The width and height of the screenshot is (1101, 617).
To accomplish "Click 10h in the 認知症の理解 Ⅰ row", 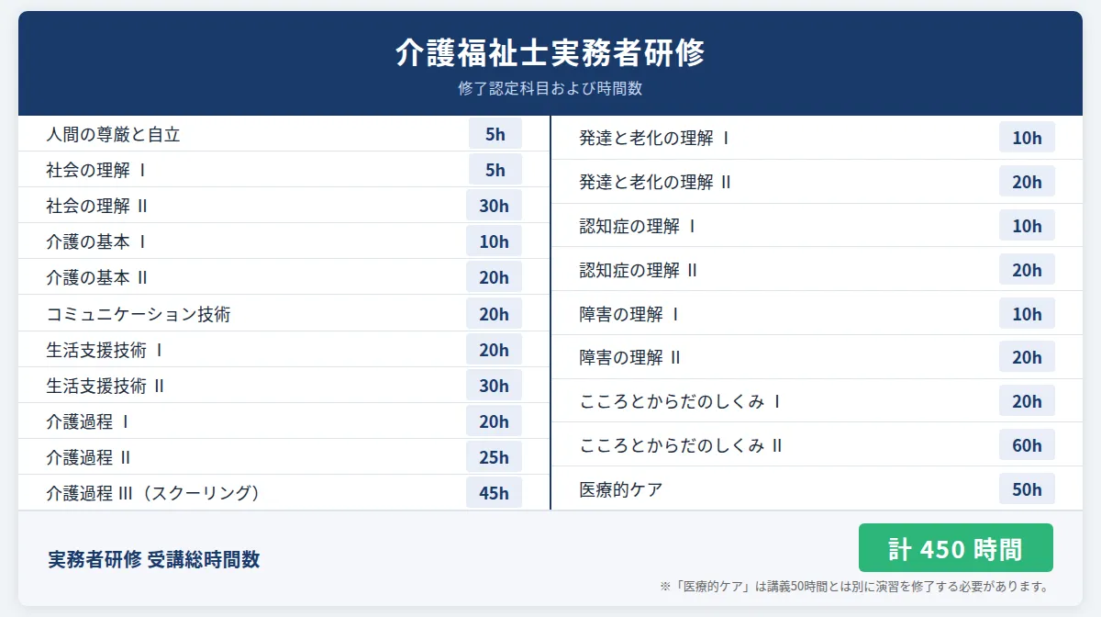I will 1027,226.
